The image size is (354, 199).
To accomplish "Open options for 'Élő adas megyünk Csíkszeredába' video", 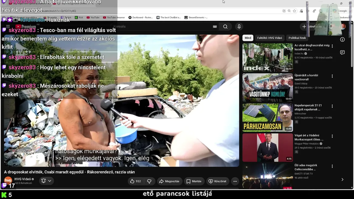I will [332, 166].
